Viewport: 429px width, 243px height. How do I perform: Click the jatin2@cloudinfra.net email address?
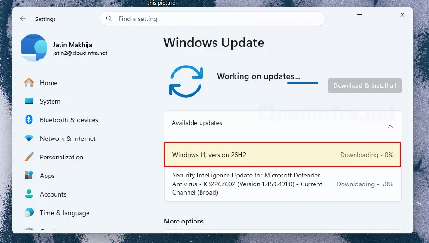pyautogui.click(x=80, y=53)
